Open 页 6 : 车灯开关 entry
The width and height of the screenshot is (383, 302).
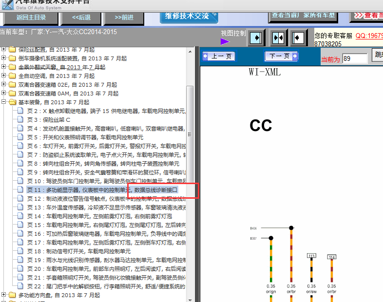106,146
